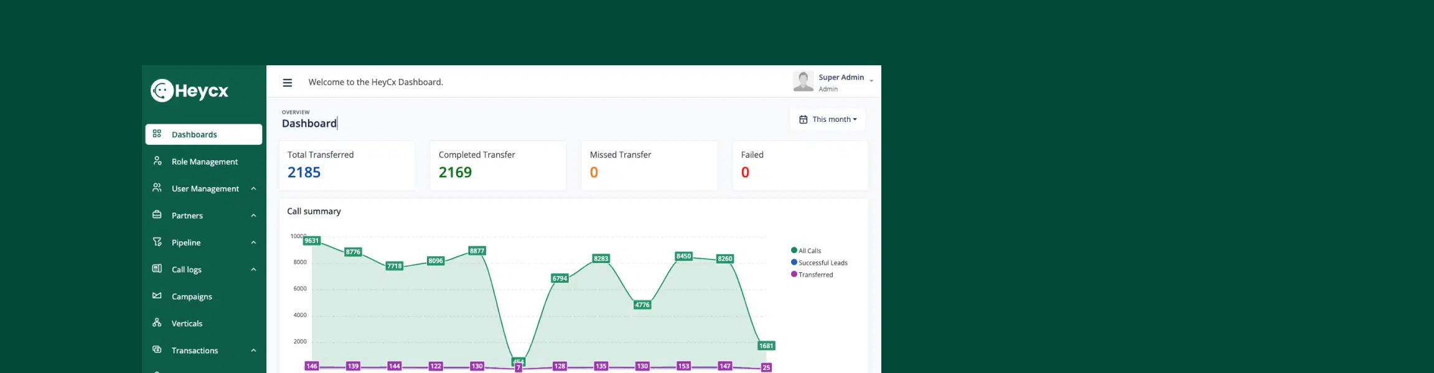Expand Pipeline chevron
The width and height of the screenshot is (1434, 373).
(x=253, y=242)
